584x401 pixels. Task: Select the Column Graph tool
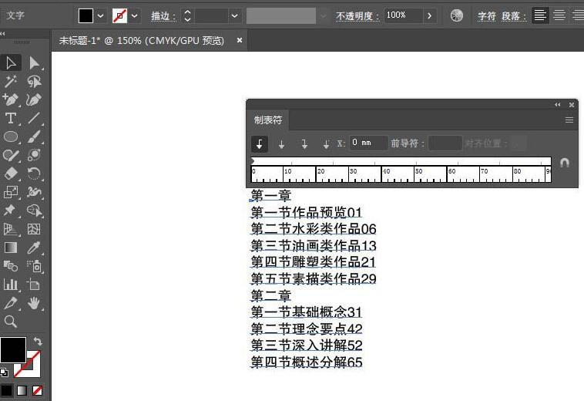click(x=11, y=285)
